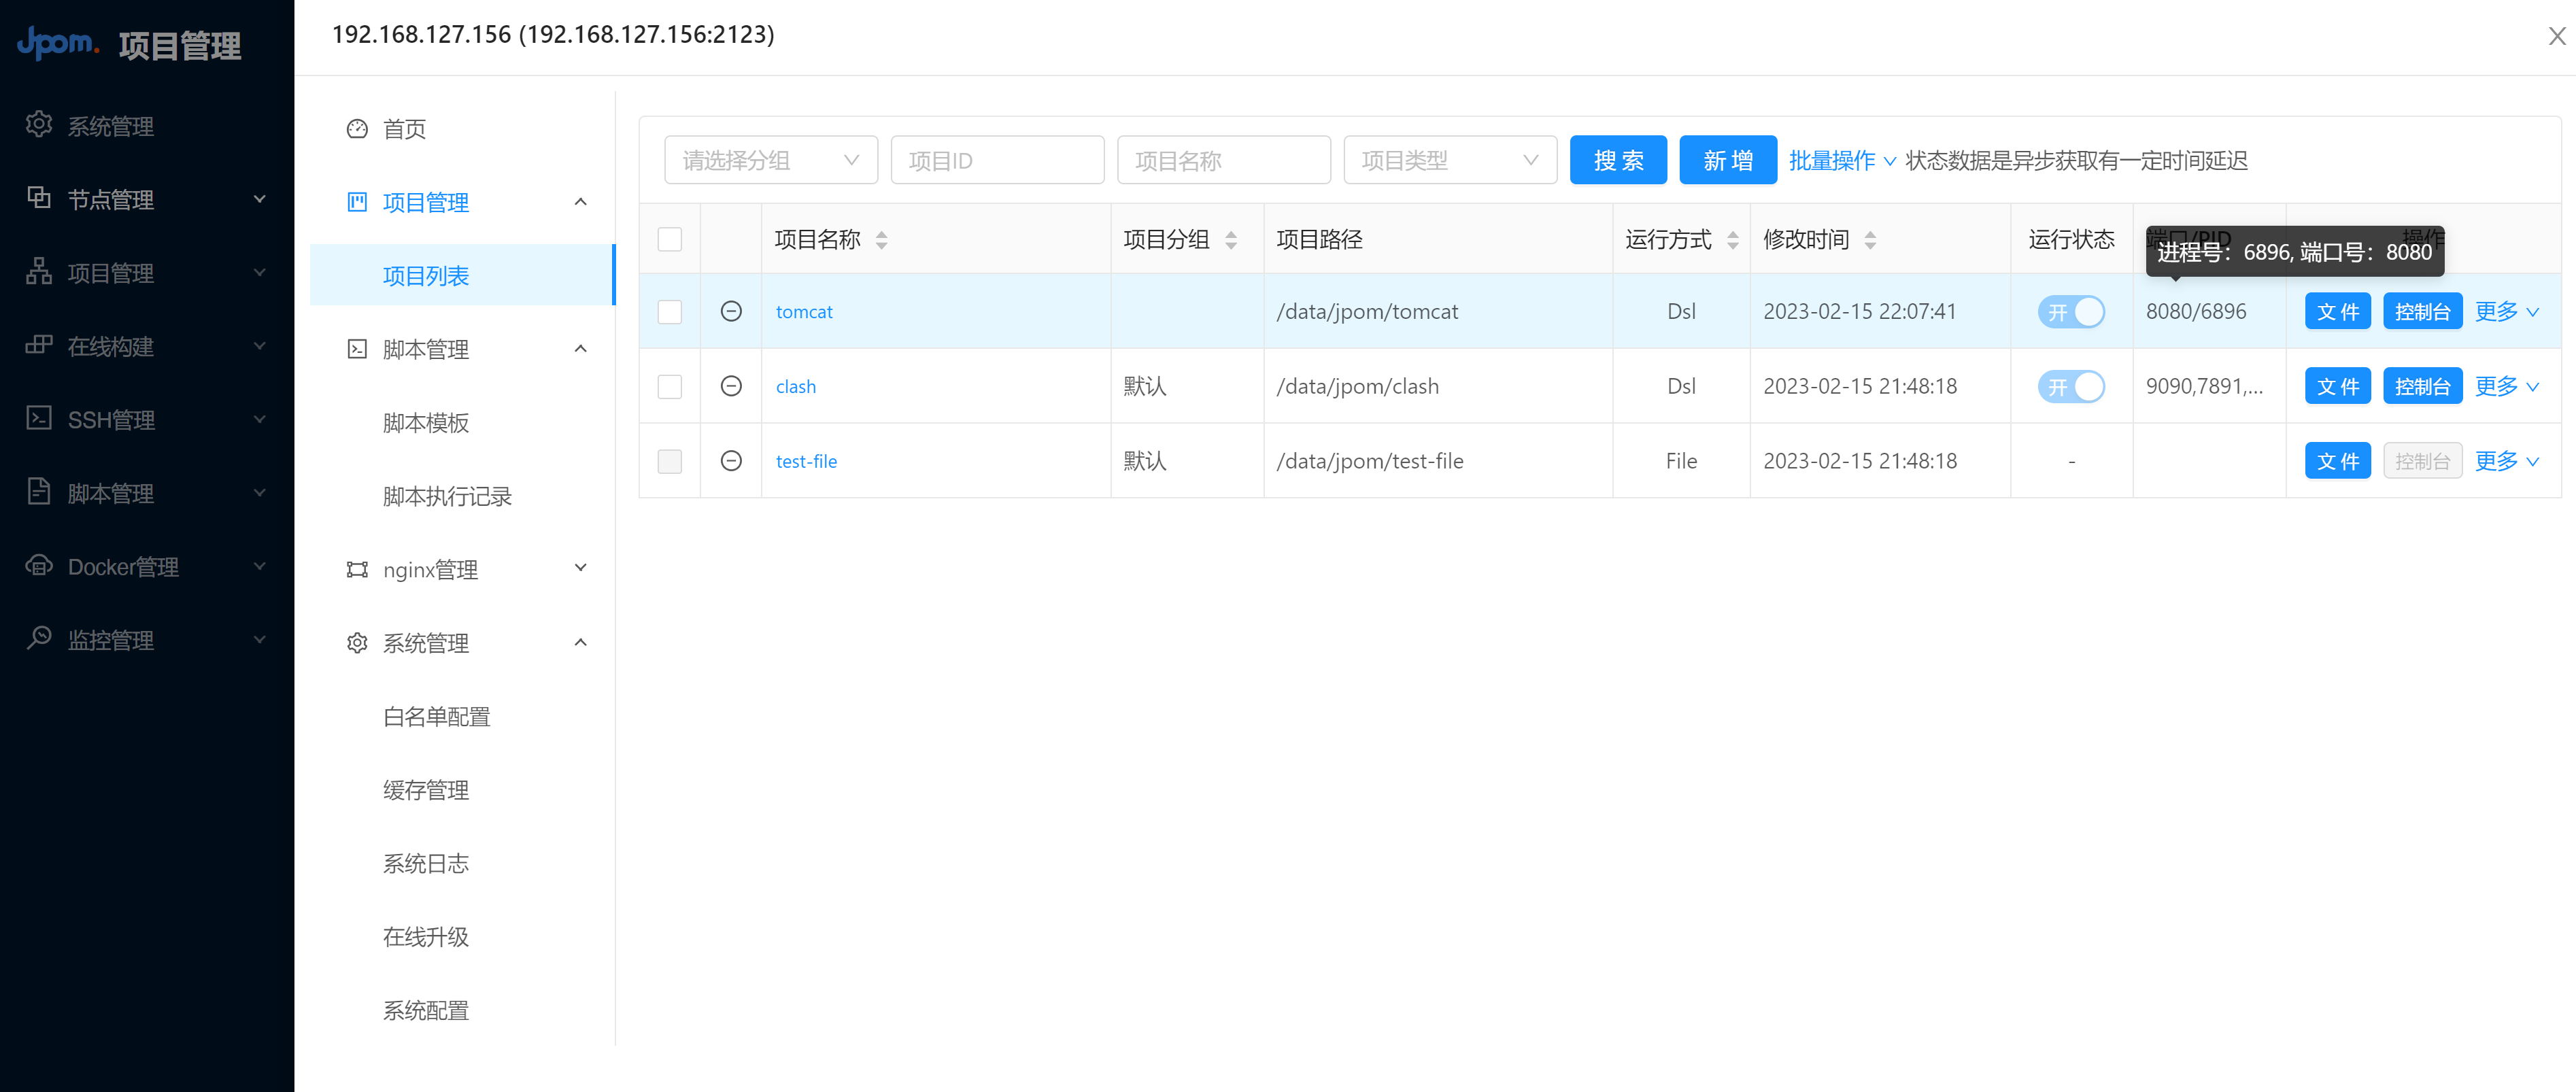Viewport: 2576px width, 1092px height.
Task: Click the 新增 button
Action: 1727,160
